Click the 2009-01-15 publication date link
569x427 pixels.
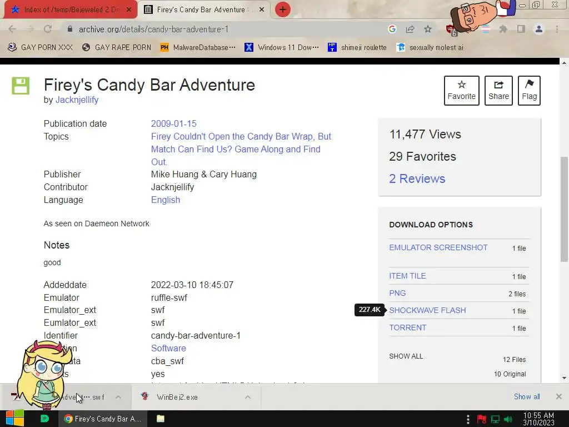[x=174, y=123]
